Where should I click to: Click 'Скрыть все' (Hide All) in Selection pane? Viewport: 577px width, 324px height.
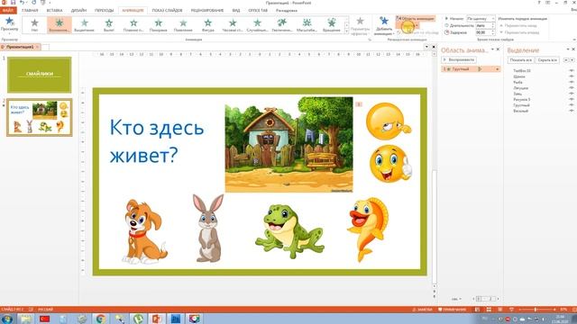pos(547,60)
